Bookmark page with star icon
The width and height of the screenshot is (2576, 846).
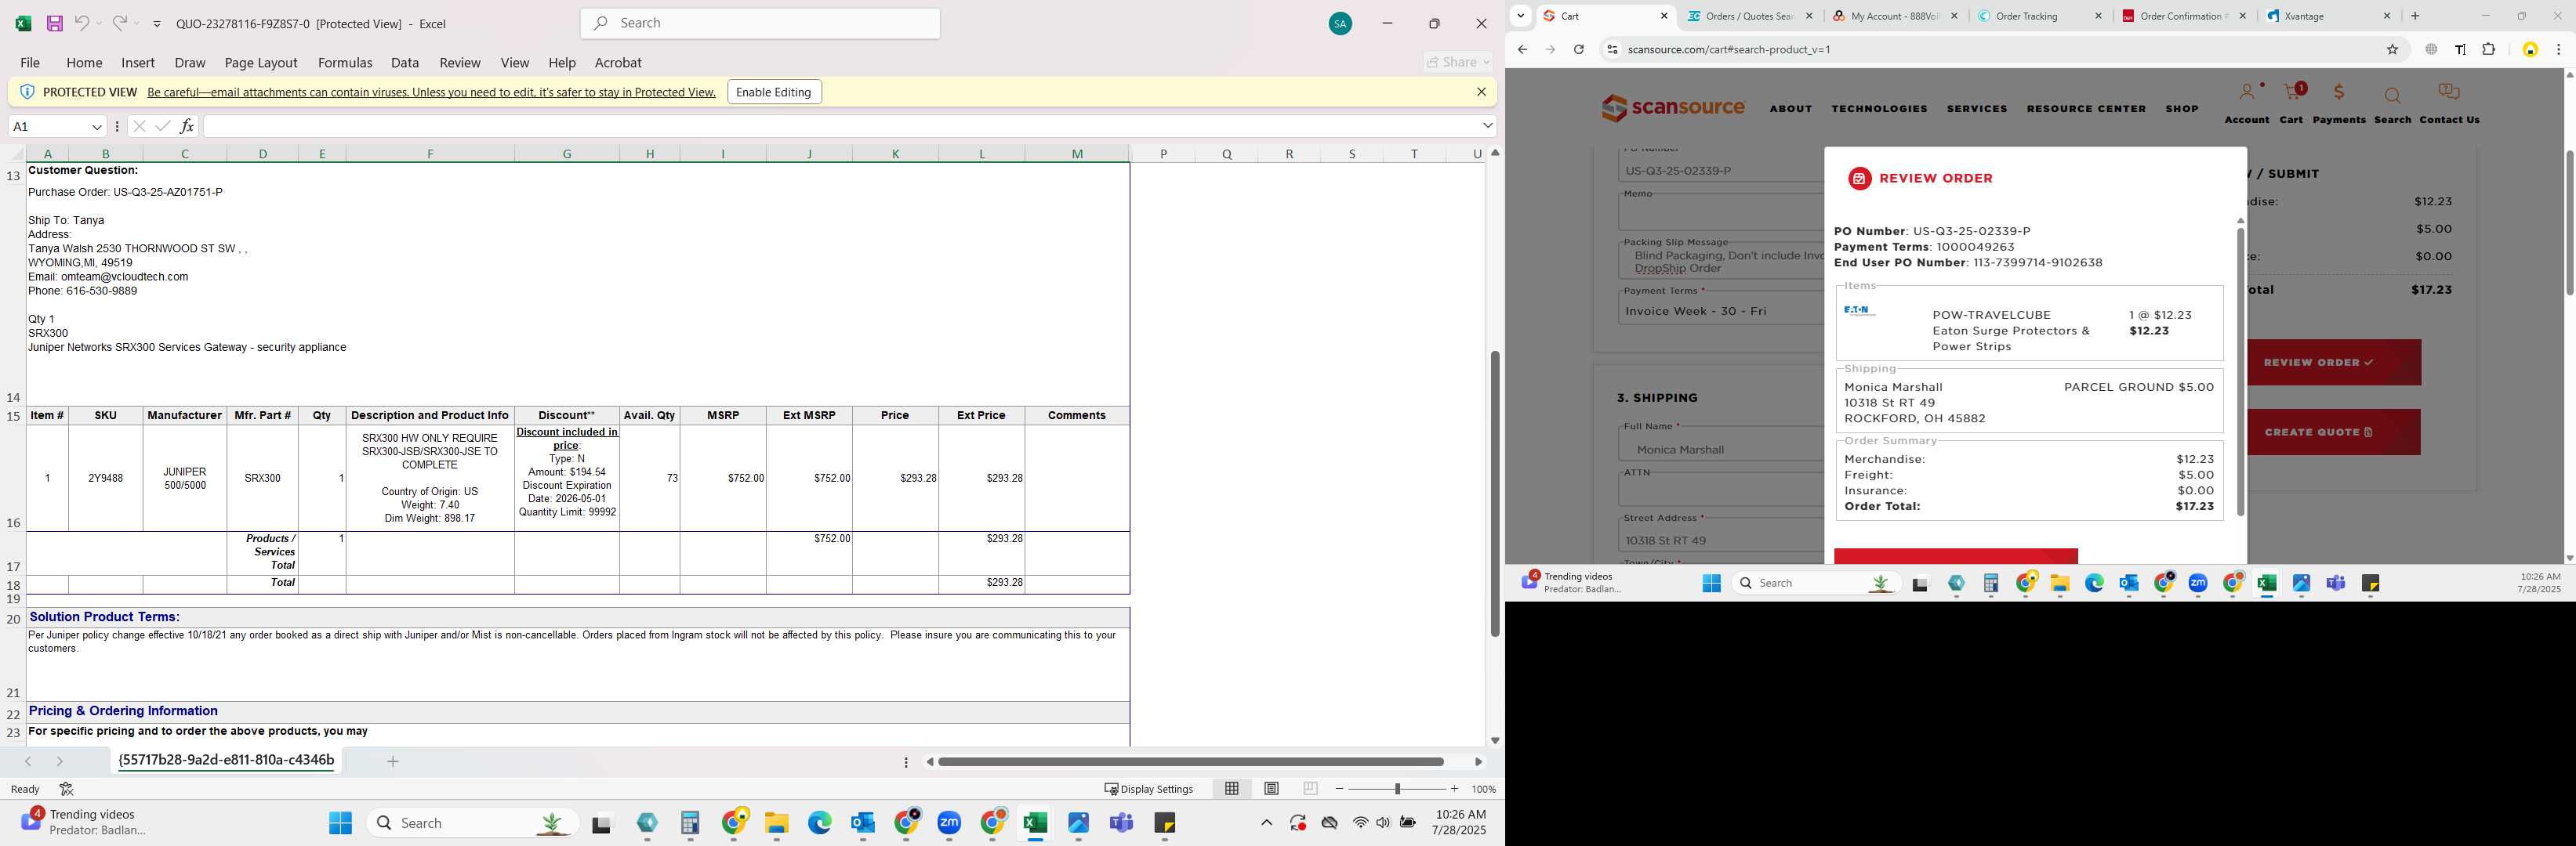[x=2392, y=49]
